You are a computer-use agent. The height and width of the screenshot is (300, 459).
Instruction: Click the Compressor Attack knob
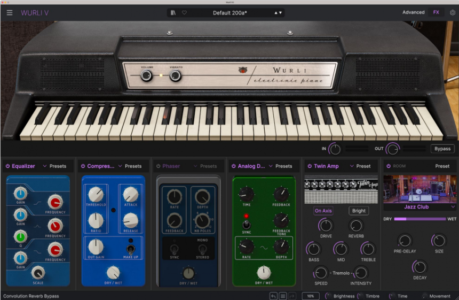coord(131,194)
